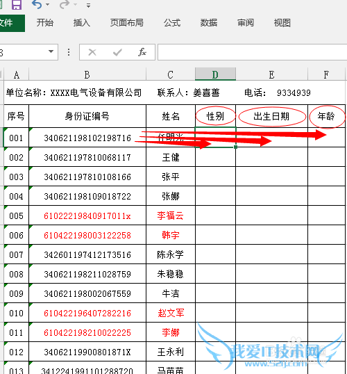The width and height of the screenshot is (347, 374).
Task: Switch to the 页面布局 ribbon tab
Action: click(127, 23)
